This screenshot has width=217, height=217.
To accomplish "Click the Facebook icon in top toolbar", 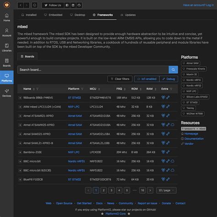I will pyautogui.click(x=67, y=5).
